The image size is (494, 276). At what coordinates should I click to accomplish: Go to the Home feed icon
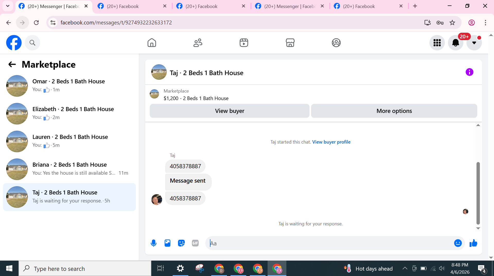(x=152, y=43)
